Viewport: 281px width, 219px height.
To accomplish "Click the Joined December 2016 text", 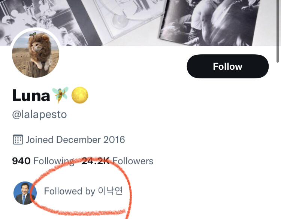I will (x=75, y=140).
